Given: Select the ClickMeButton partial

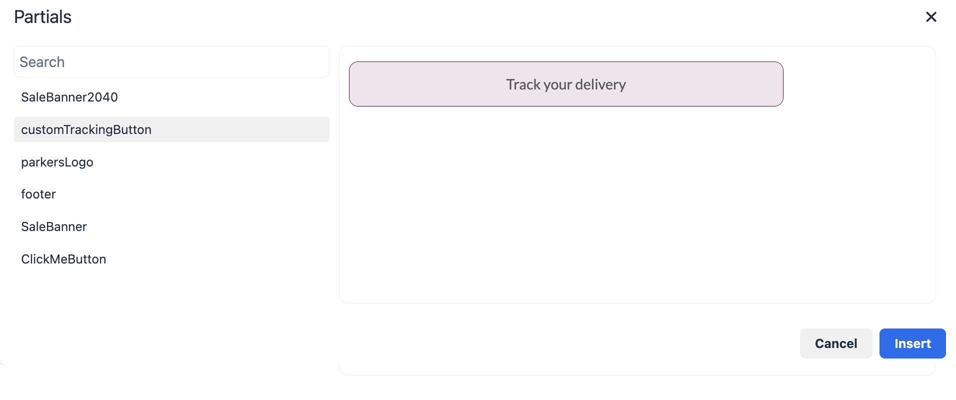Looking at the screenshot, I should (x=63, y=259).
